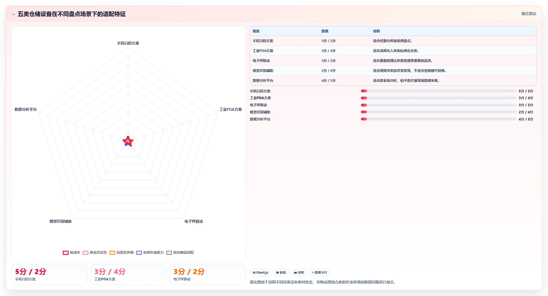This screenshot has width=548, height=296.
Task: Click the 进度 tag chip
Action: (299, 272)
